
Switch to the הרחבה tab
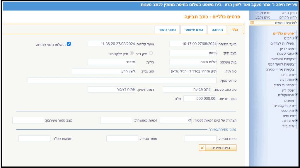(x=217, y=30)
